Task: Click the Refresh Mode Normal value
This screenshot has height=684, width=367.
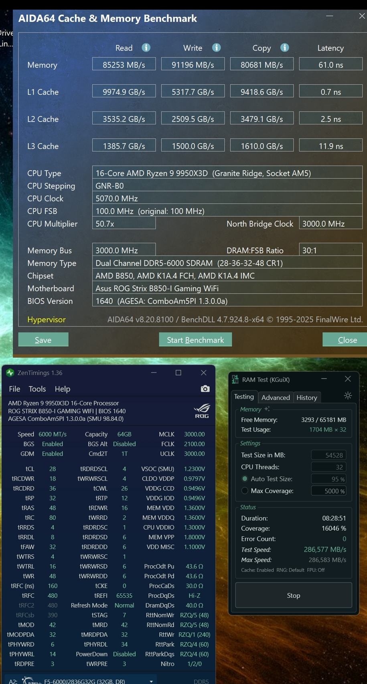Action: [x=124, y=605]
